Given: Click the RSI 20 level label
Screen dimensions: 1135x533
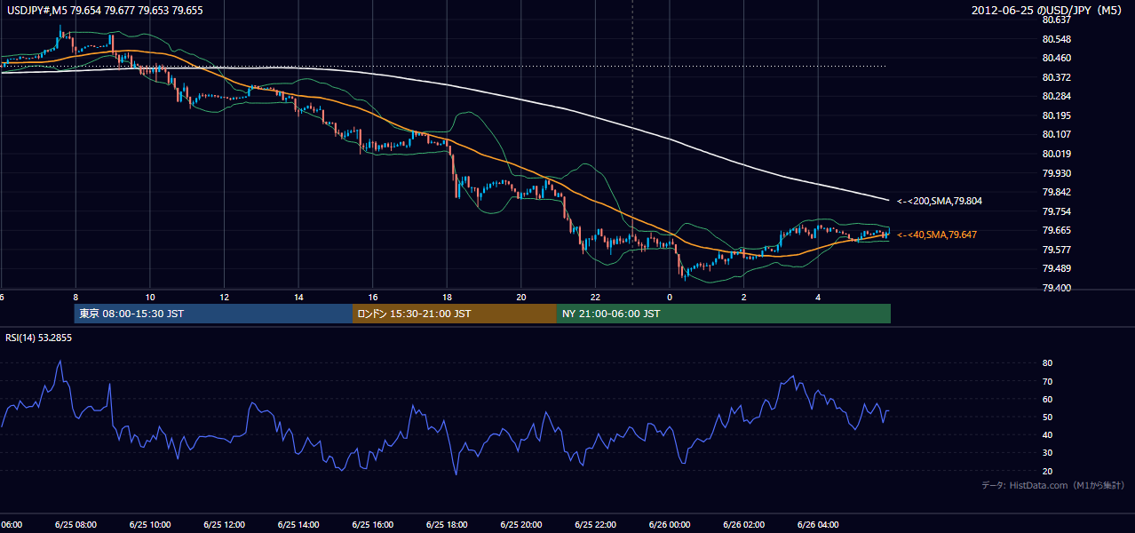Looking at the screenshot, I should pyautogui.click(x=1047, y=471).
